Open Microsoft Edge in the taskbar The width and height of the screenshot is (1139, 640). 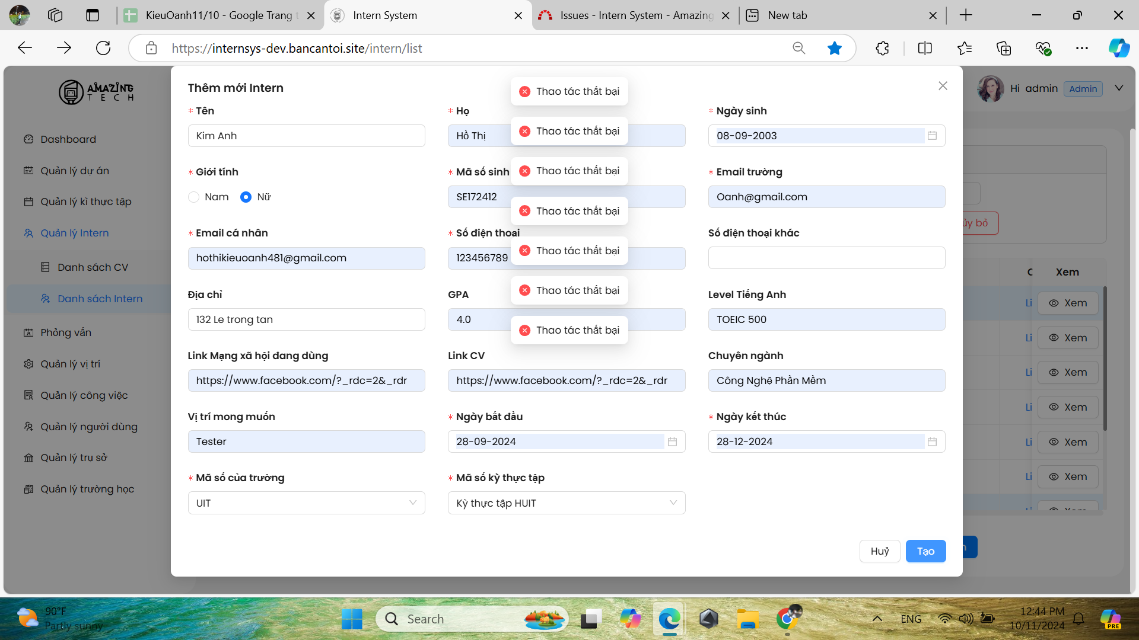(x=669, y=619)
